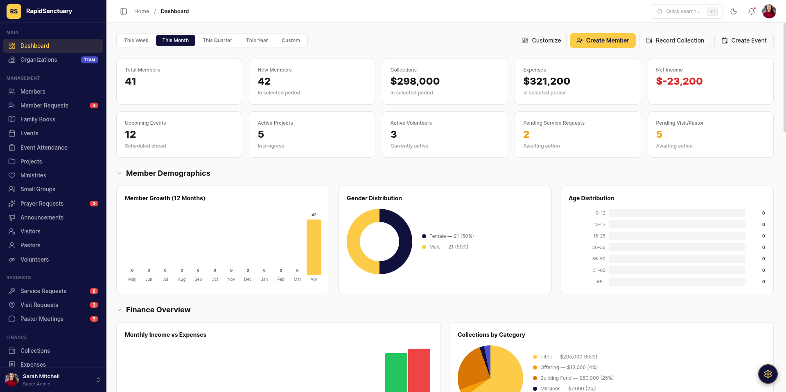The height and width of the screenshot is (392, 786).
Task: Click the 36-50 age distribution bar
Action: (x=677, y=259)
